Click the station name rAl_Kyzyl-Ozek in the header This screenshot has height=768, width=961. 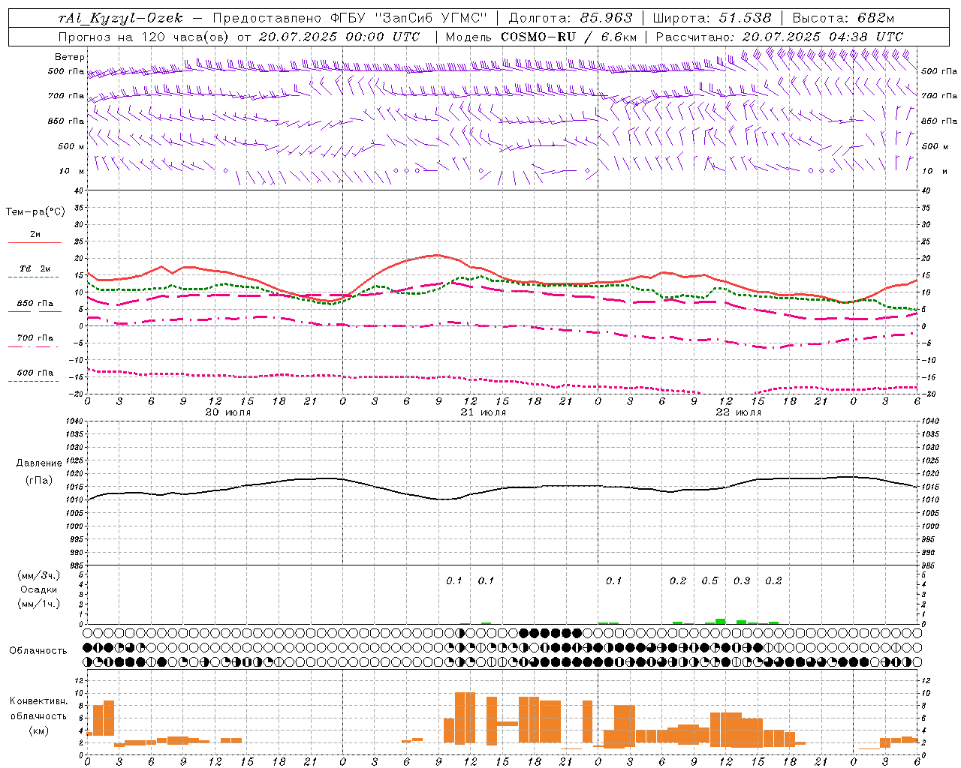pyautogui.click(x=119, y=18)
